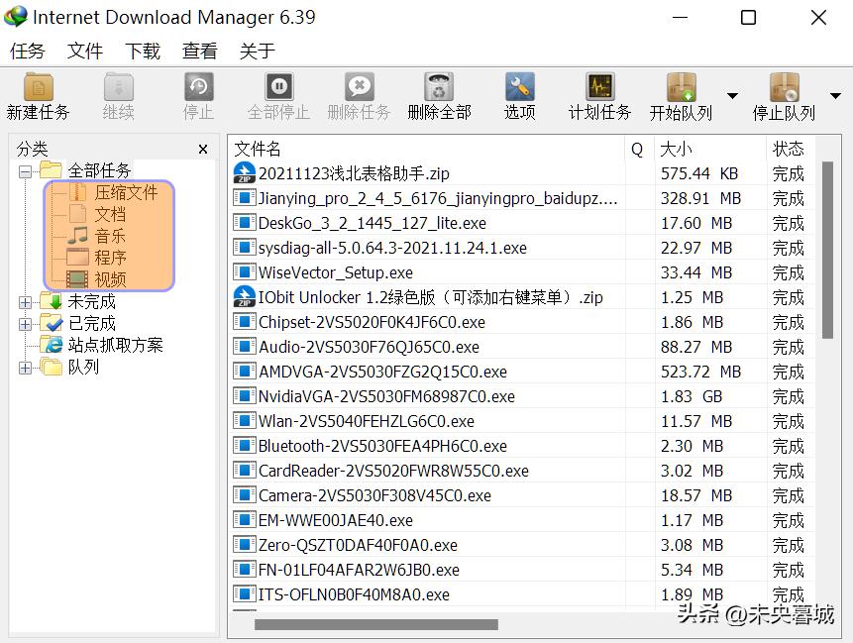Click exe icon of NvidiaVGA-2VS5030FM68987C0.exe
Viewport: 853px width, 643px height.
pos(245,395)
